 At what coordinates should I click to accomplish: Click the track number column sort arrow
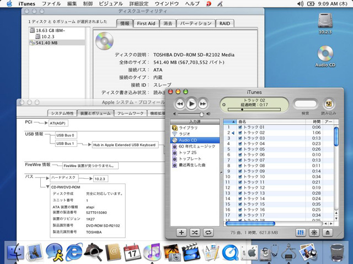(233, 122)
